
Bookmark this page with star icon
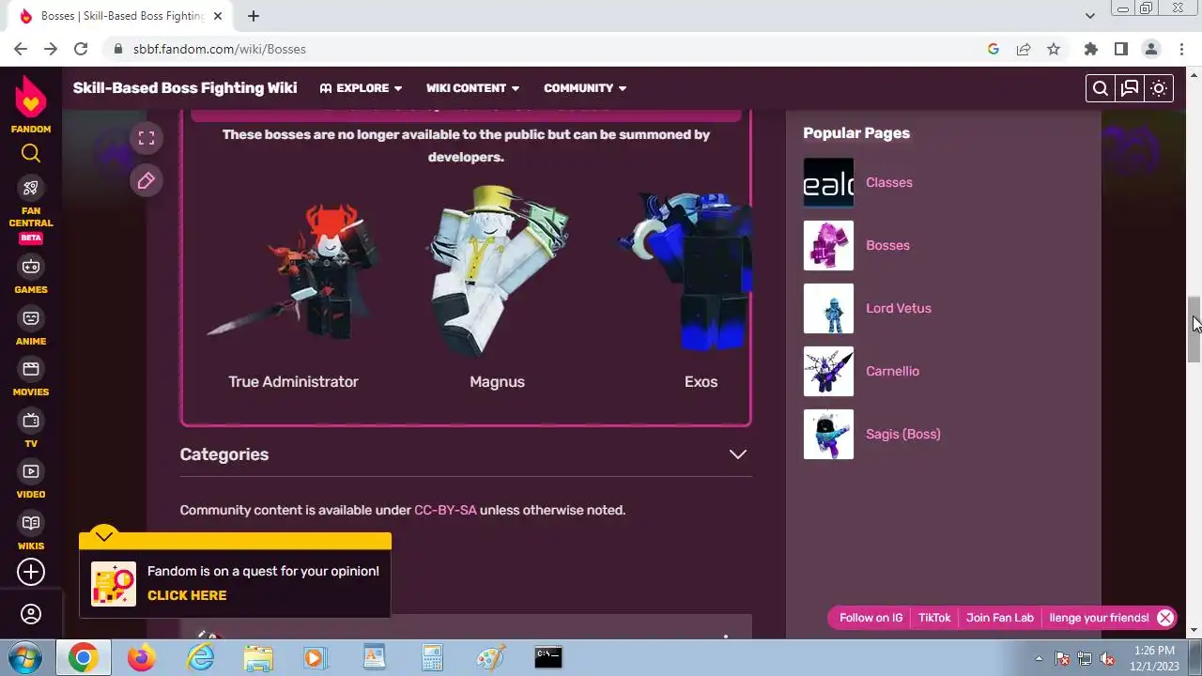coord(1054,49)
